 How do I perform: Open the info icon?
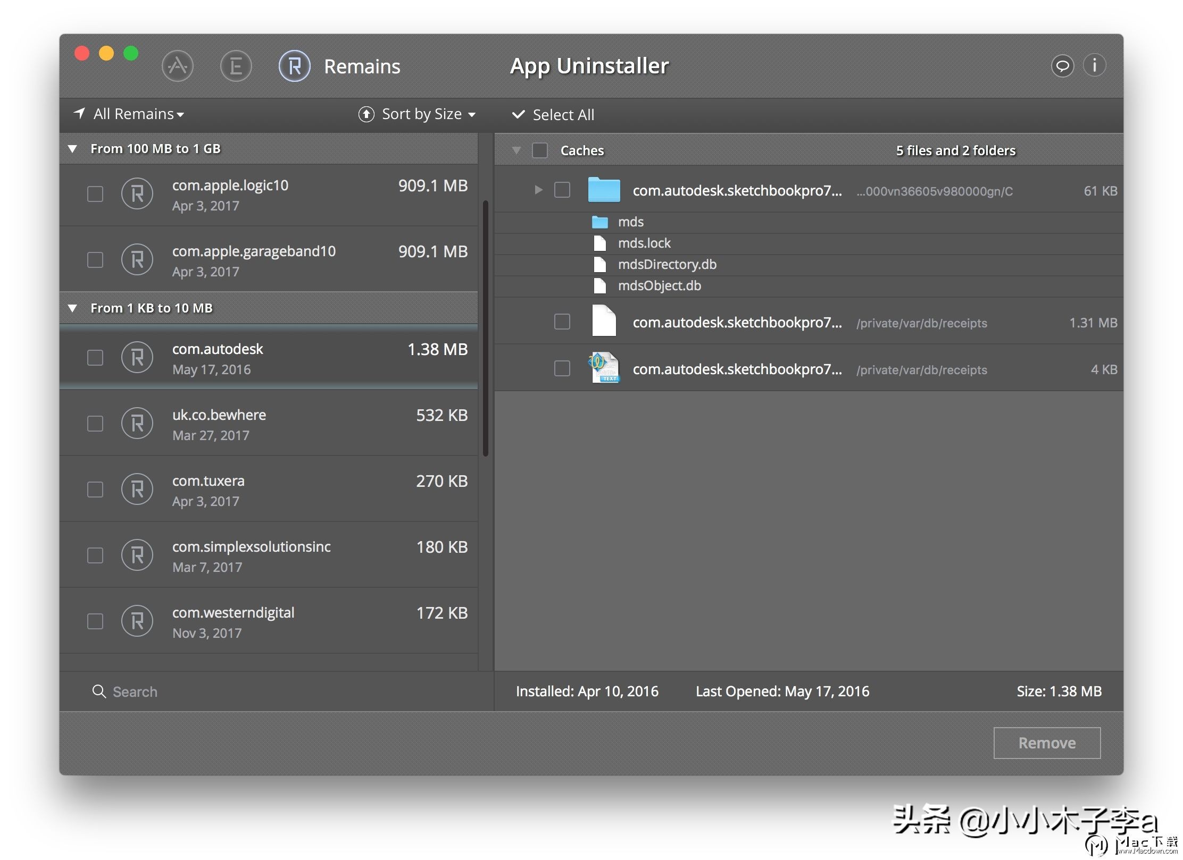tap(1094, 66)
